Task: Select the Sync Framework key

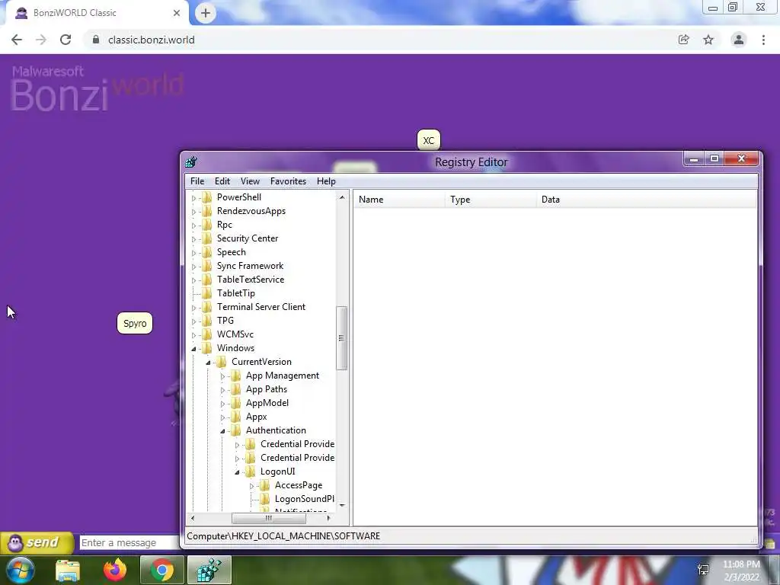Action: click(x=250, y=266)
